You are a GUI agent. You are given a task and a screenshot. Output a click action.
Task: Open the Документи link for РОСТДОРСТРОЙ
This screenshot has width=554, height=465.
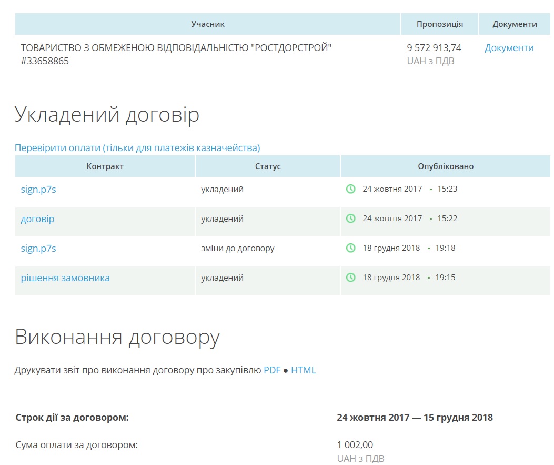tap(509, 48)
